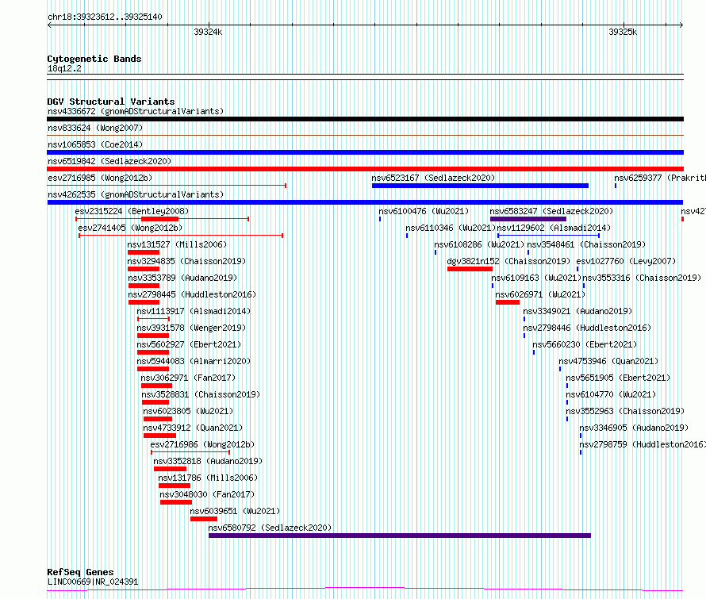Screen dimensions: 706x599
Task: Click nsv3346905 (Audano2019) variant label
Action: tap(634, 428)
